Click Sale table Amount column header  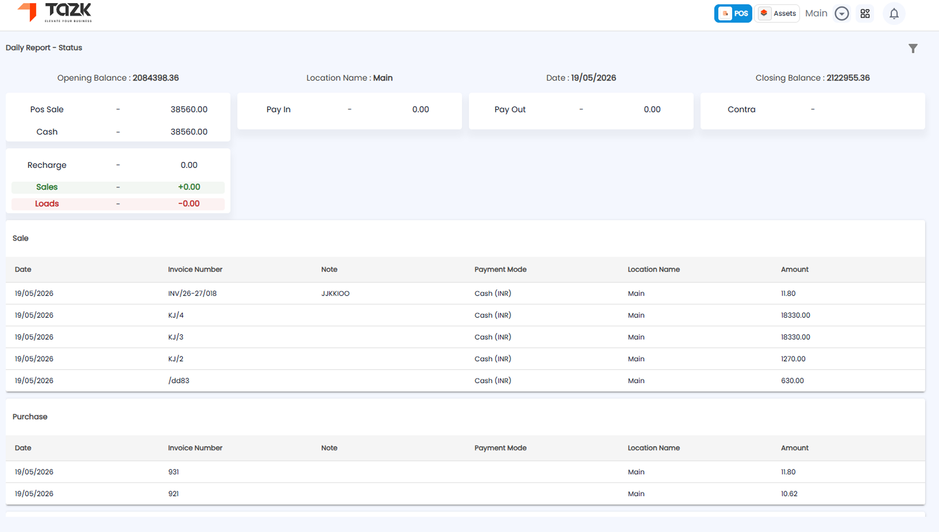[x=795, y=269]
